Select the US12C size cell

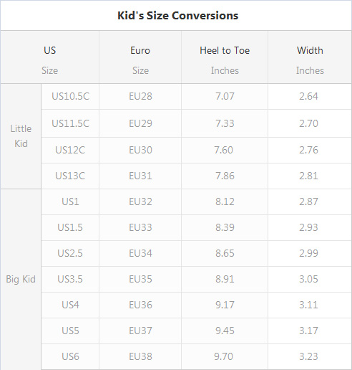click(x=70, y=150)
